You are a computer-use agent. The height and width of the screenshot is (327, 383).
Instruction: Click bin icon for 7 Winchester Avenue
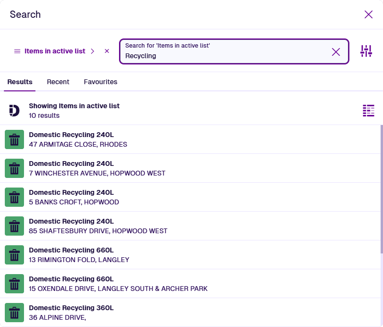coord(14,168)
